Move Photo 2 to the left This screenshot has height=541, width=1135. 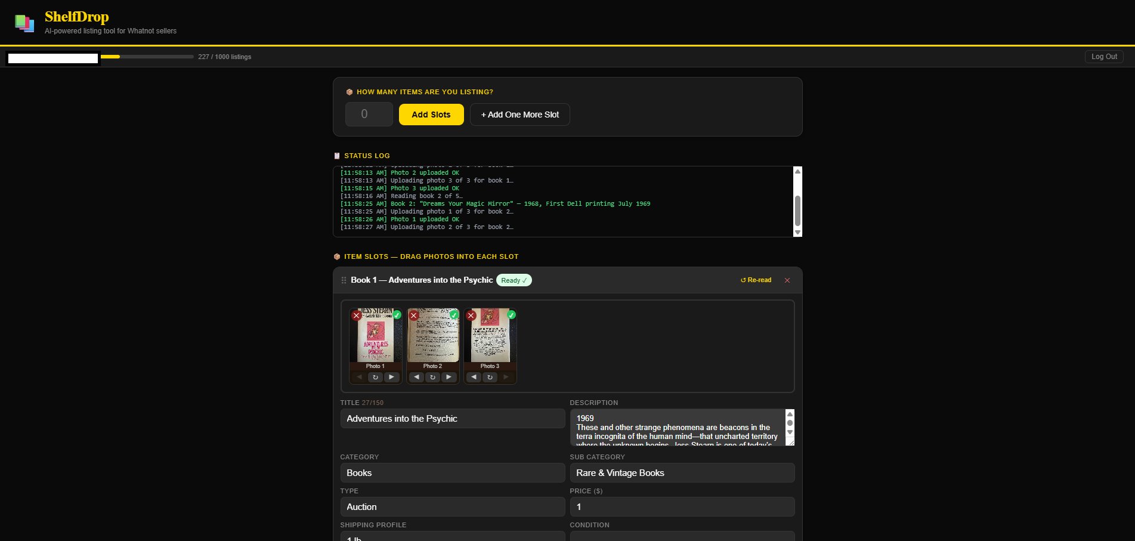click(x=416, y=377)
